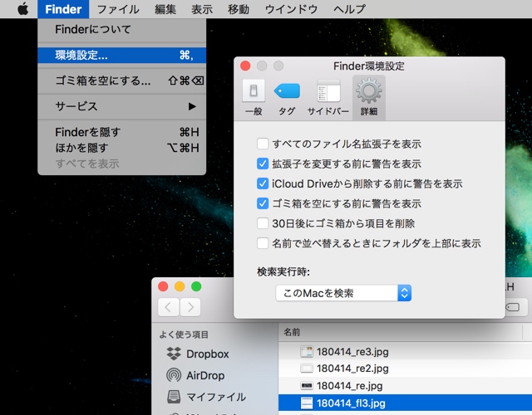
Task: Open the 表示 menu
Action: (202, 9)
